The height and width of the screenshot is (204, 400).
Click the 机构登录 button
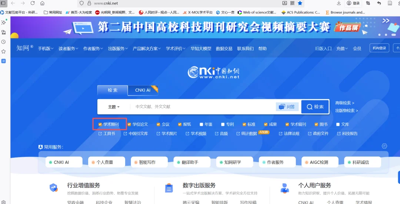379,48
